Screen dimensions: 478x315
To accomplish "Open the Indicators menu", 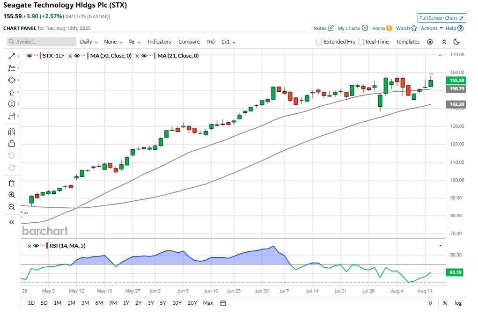I will (x=160, y=42).
